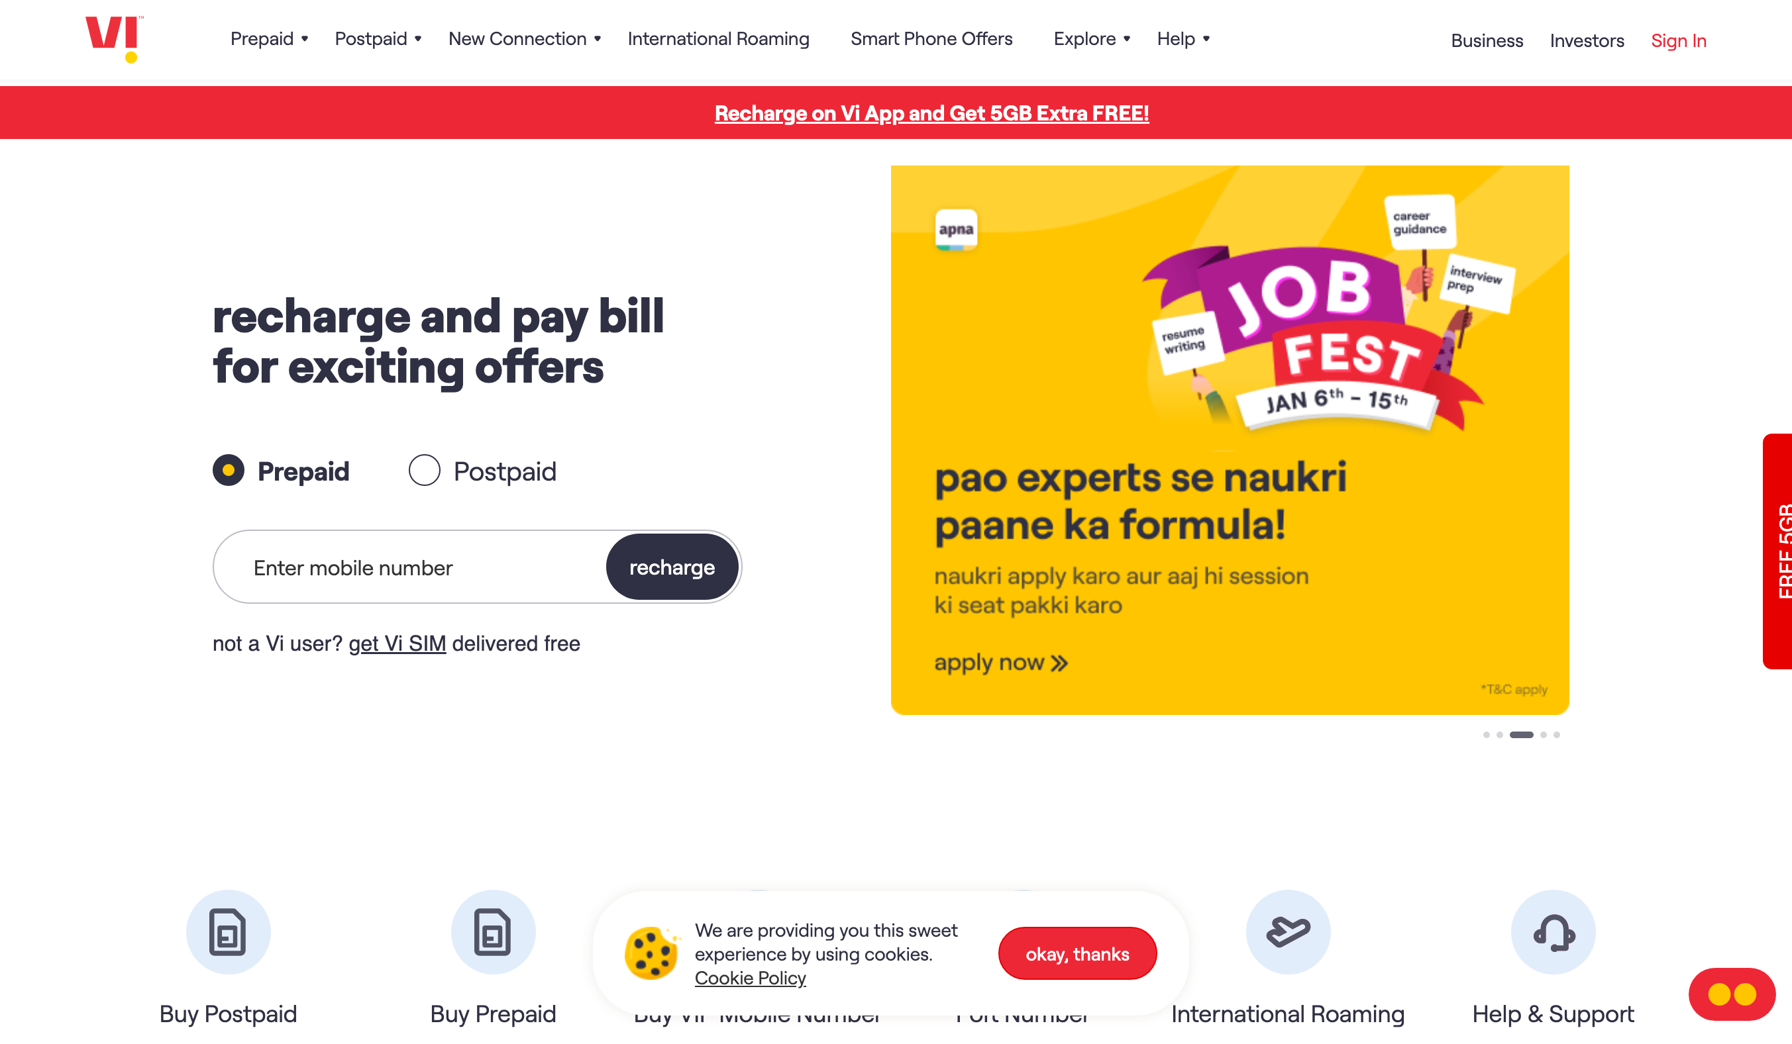Open Help & Support via the headset icon
The width and height of the screenshot is (1792, 1044).
1551,931
